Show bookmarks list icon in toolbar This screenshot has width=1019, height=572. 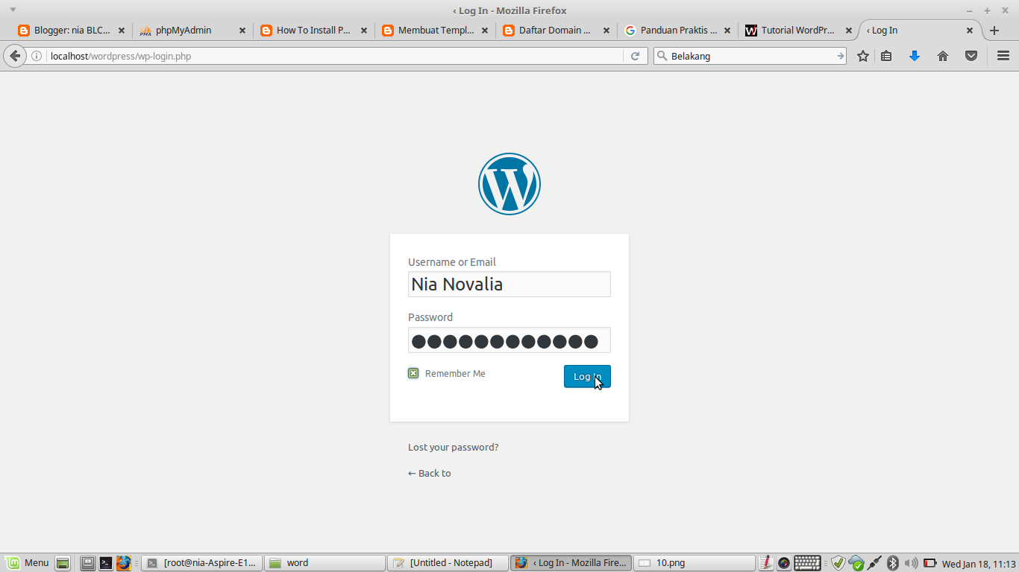tap(886, 56)
